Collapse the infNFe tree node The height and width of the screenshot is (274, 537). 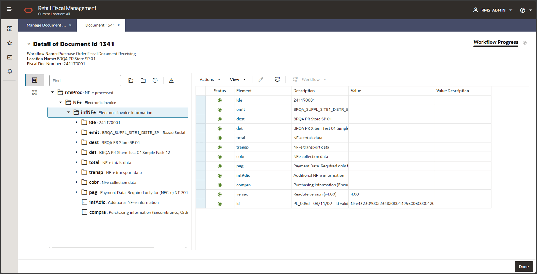point(69,112)
